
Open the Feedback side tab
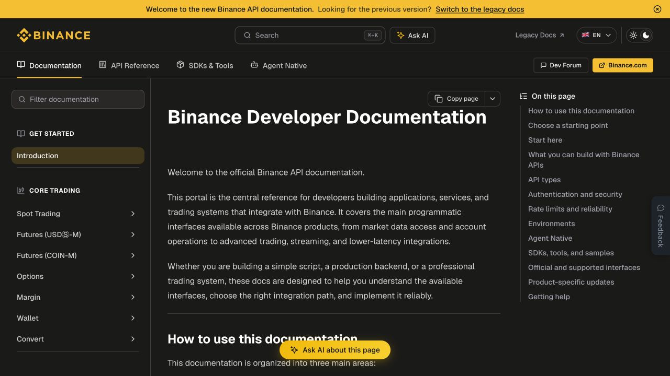click(661, 226)
